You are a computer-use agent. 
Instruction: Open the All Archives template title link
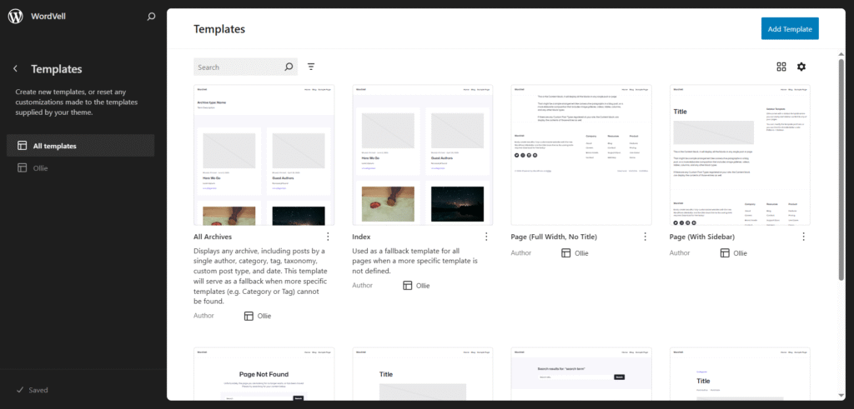coord(211,237)
